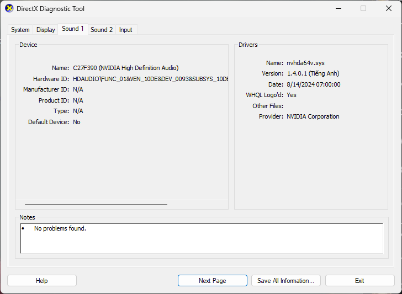Screen dimensions: 402x294
Task: Click the Help button
Action: click(42, 281)
